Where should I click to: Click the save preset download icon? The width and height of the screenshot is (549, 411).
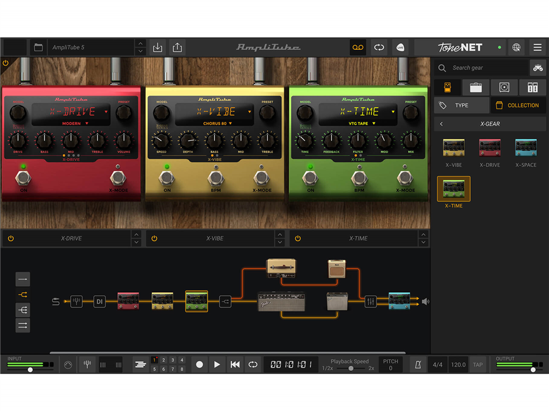tap(157, 47)
